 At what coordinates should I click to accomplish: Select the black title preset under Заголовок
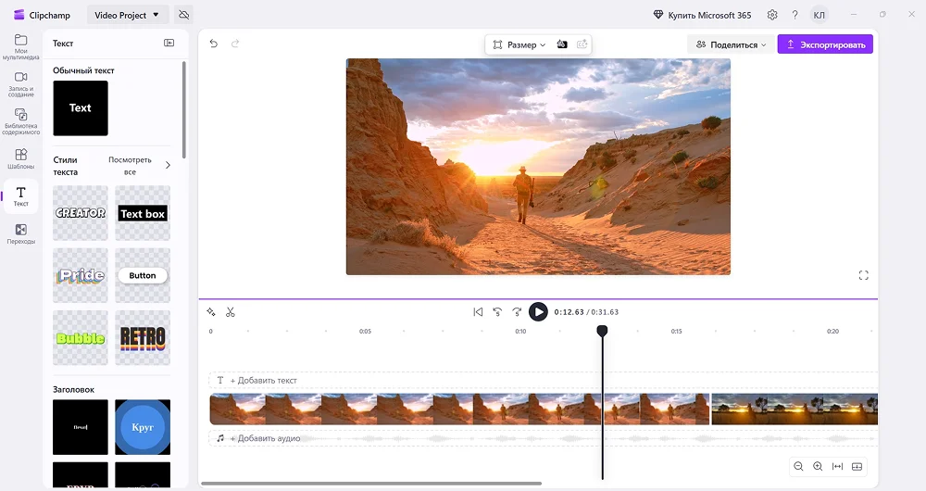tap(81, 427)
